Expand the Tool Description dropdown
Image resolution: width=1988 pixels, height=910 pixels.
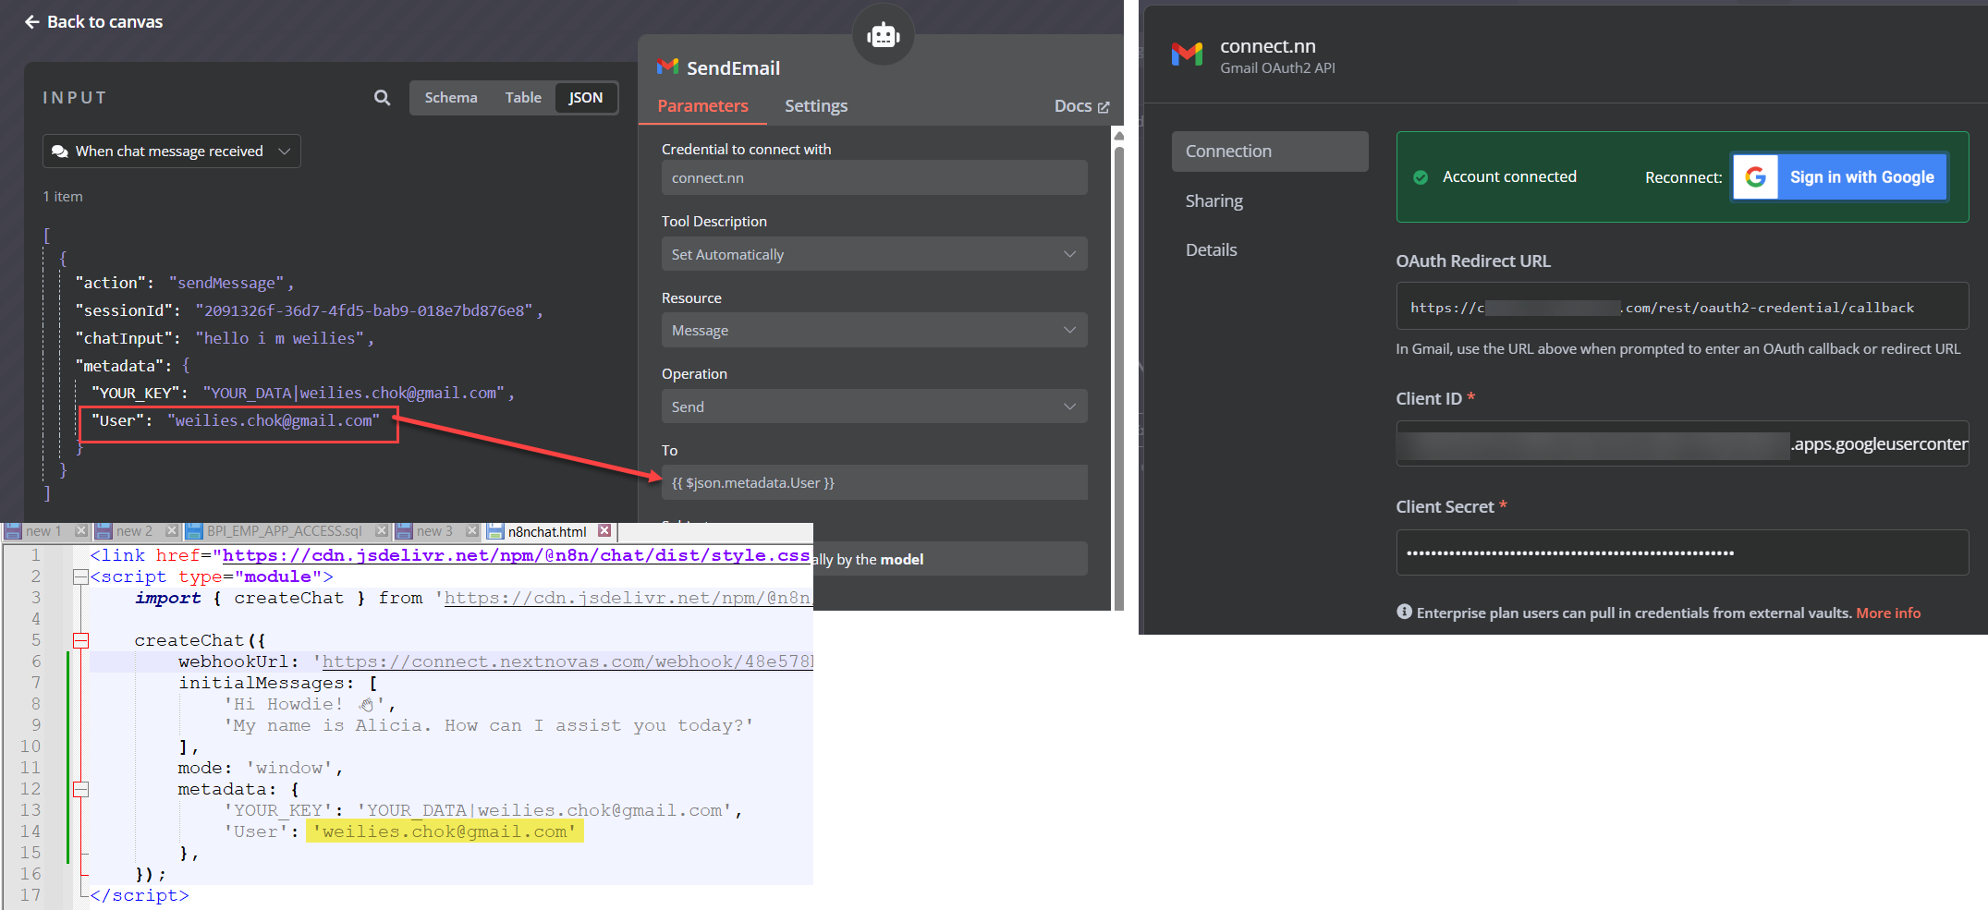coord(874,254)
